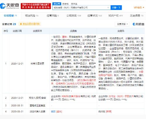Open the 胡晓 legal representative link

[53, 111]
